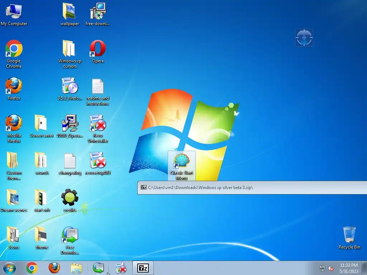
Task: Launch Chrome from the taskbar
Action: [x=32, y=268]
